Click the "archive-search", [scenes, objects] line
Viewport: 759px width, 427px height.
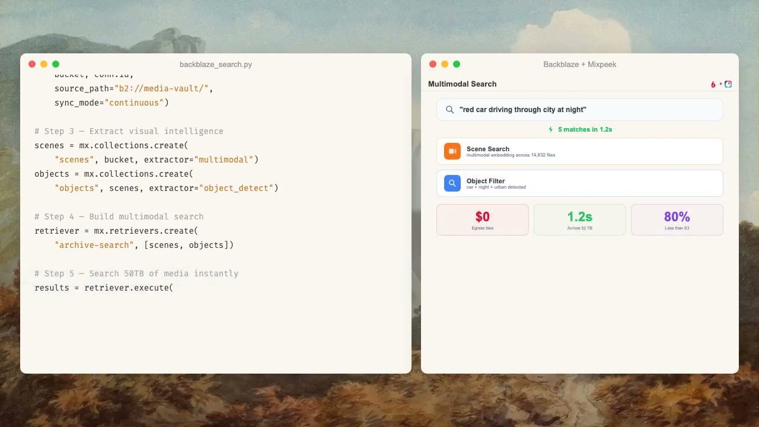tap(144, 245)
